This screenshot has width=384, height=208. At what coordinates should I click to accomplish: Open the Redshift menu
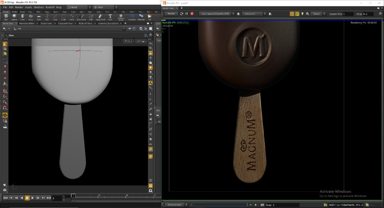(50, 7)
